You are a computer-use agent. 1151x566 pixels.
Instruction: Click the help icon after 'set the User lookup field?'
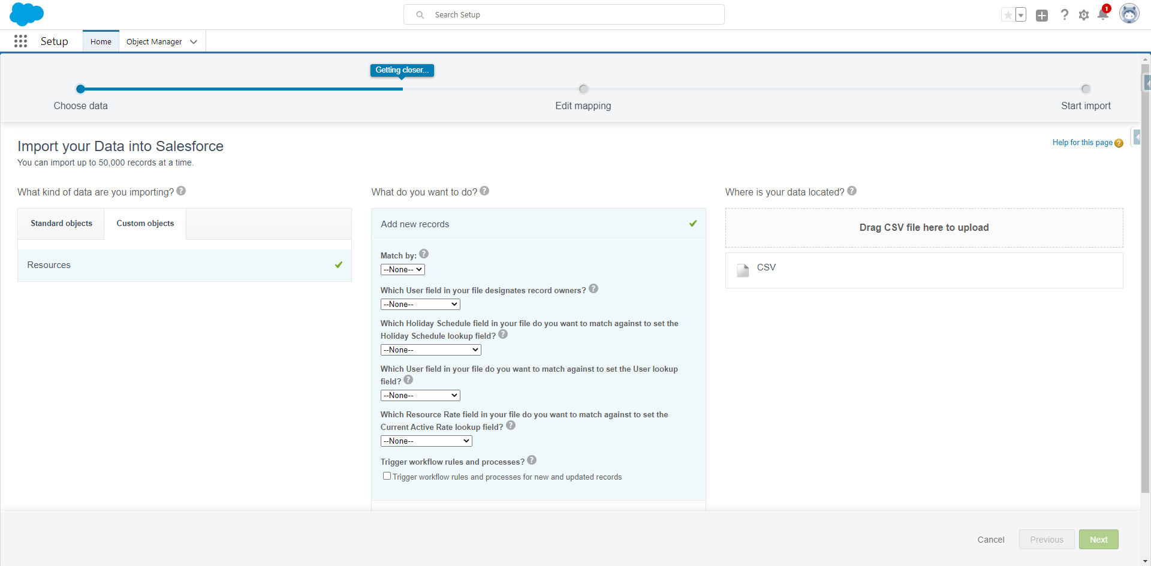tap(408, 380)
